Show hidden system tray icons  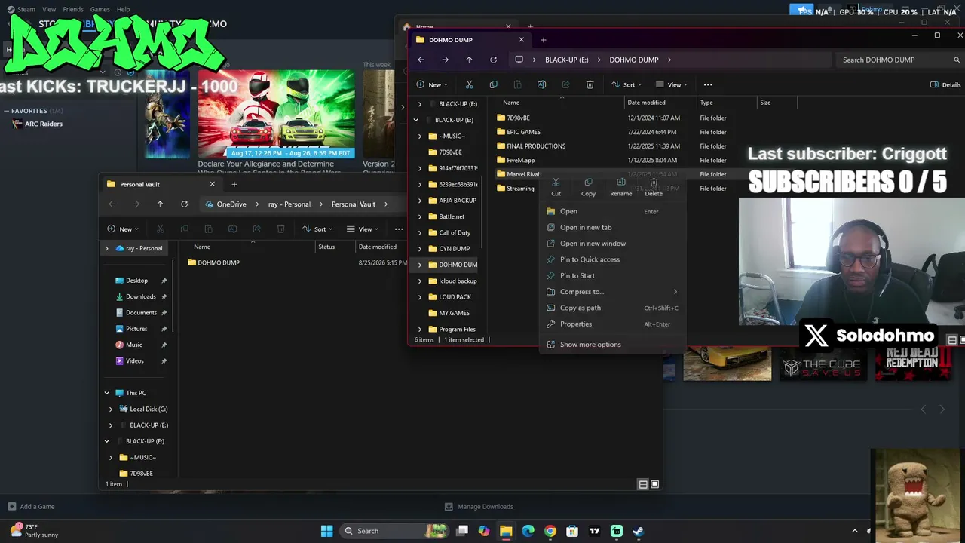coord(854,531)
